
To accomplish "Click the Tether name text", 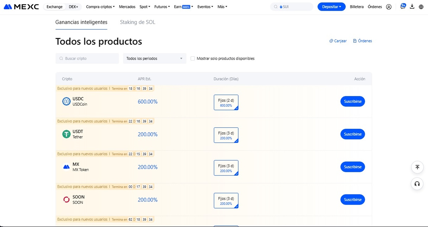I will (78, 137).
